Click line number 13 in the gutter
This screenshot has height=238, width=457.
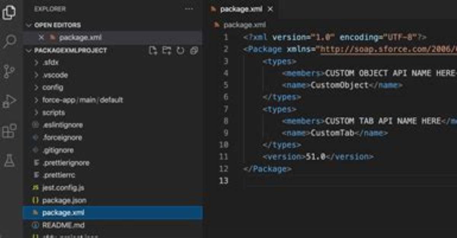224,181
